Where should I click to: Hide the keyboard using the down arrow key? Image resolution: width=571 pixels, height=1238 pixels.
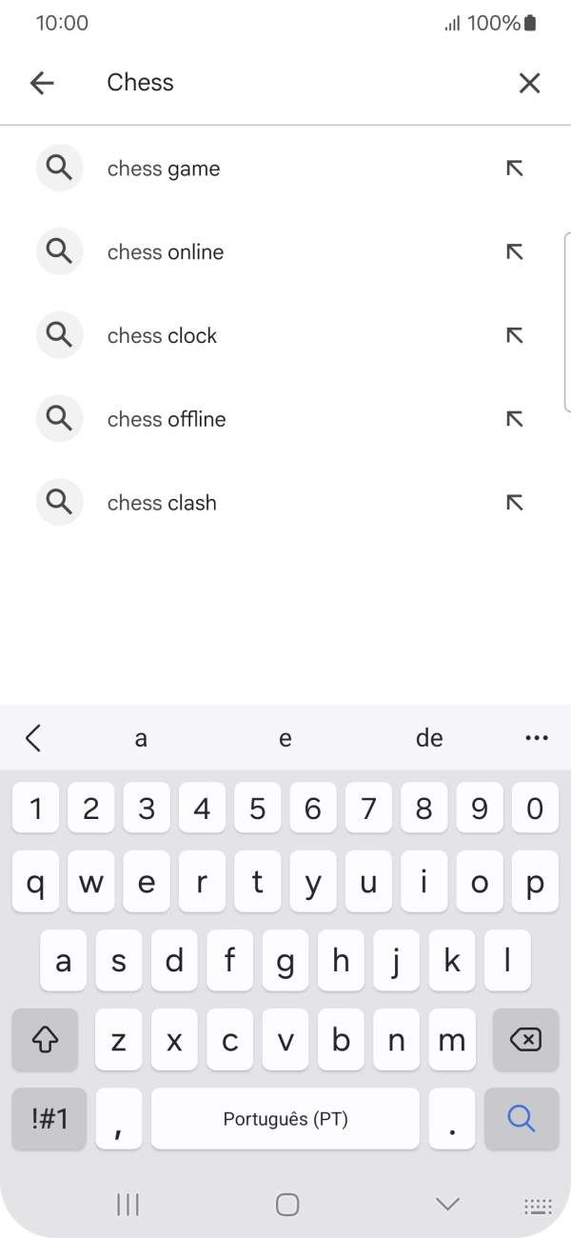click(x=446, y=1203)
